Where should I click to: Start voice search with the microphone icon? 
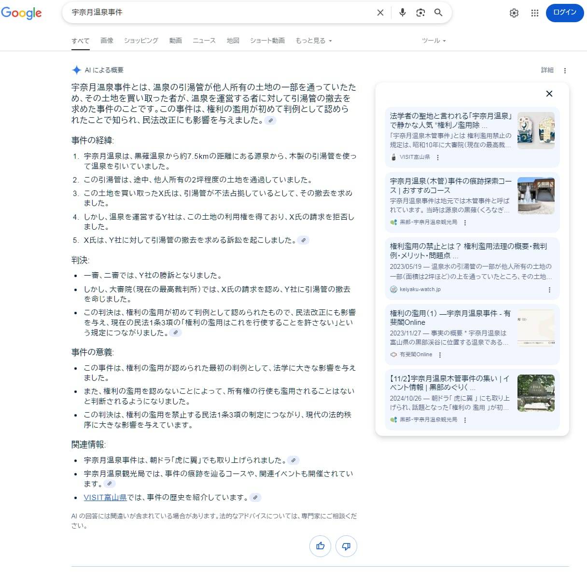tap(402, 13)
